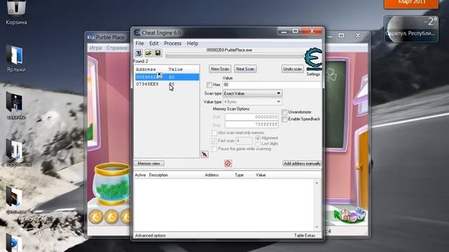Click address table scrollbar up arrow
The image size is (449, 252).
click(x=316, y=183)
